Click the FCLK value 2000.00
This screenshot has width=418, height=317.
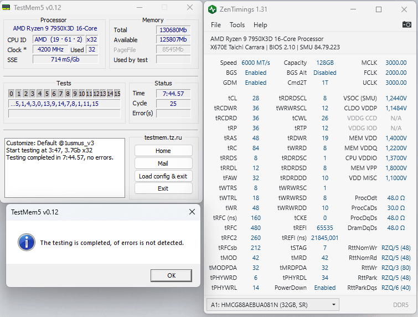pyautogui.click(x=396, y=73)
